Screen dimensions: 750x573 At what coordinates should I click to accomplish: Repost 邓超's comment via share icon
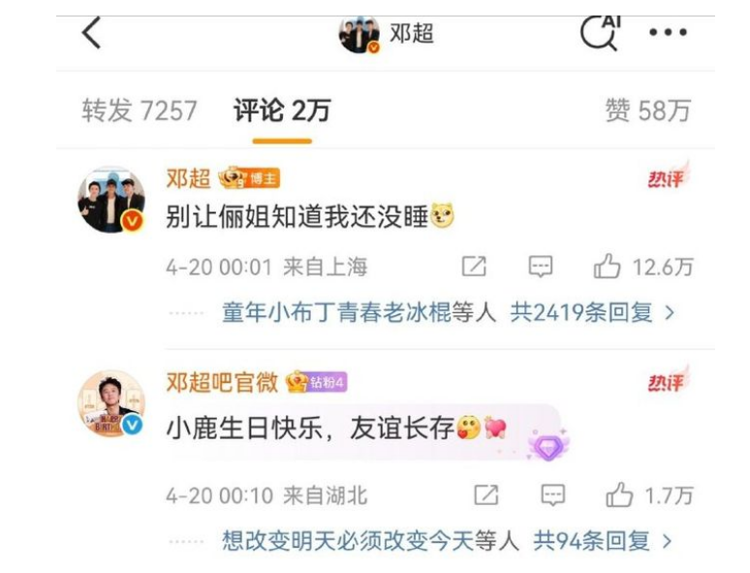coord(474,267)
